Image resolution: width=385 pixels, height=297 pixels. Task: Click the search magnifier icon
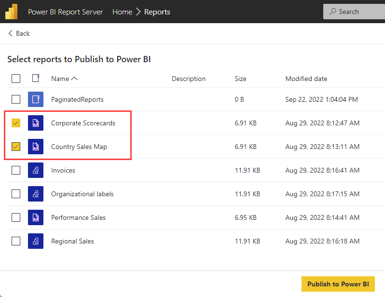coord(332,11)
